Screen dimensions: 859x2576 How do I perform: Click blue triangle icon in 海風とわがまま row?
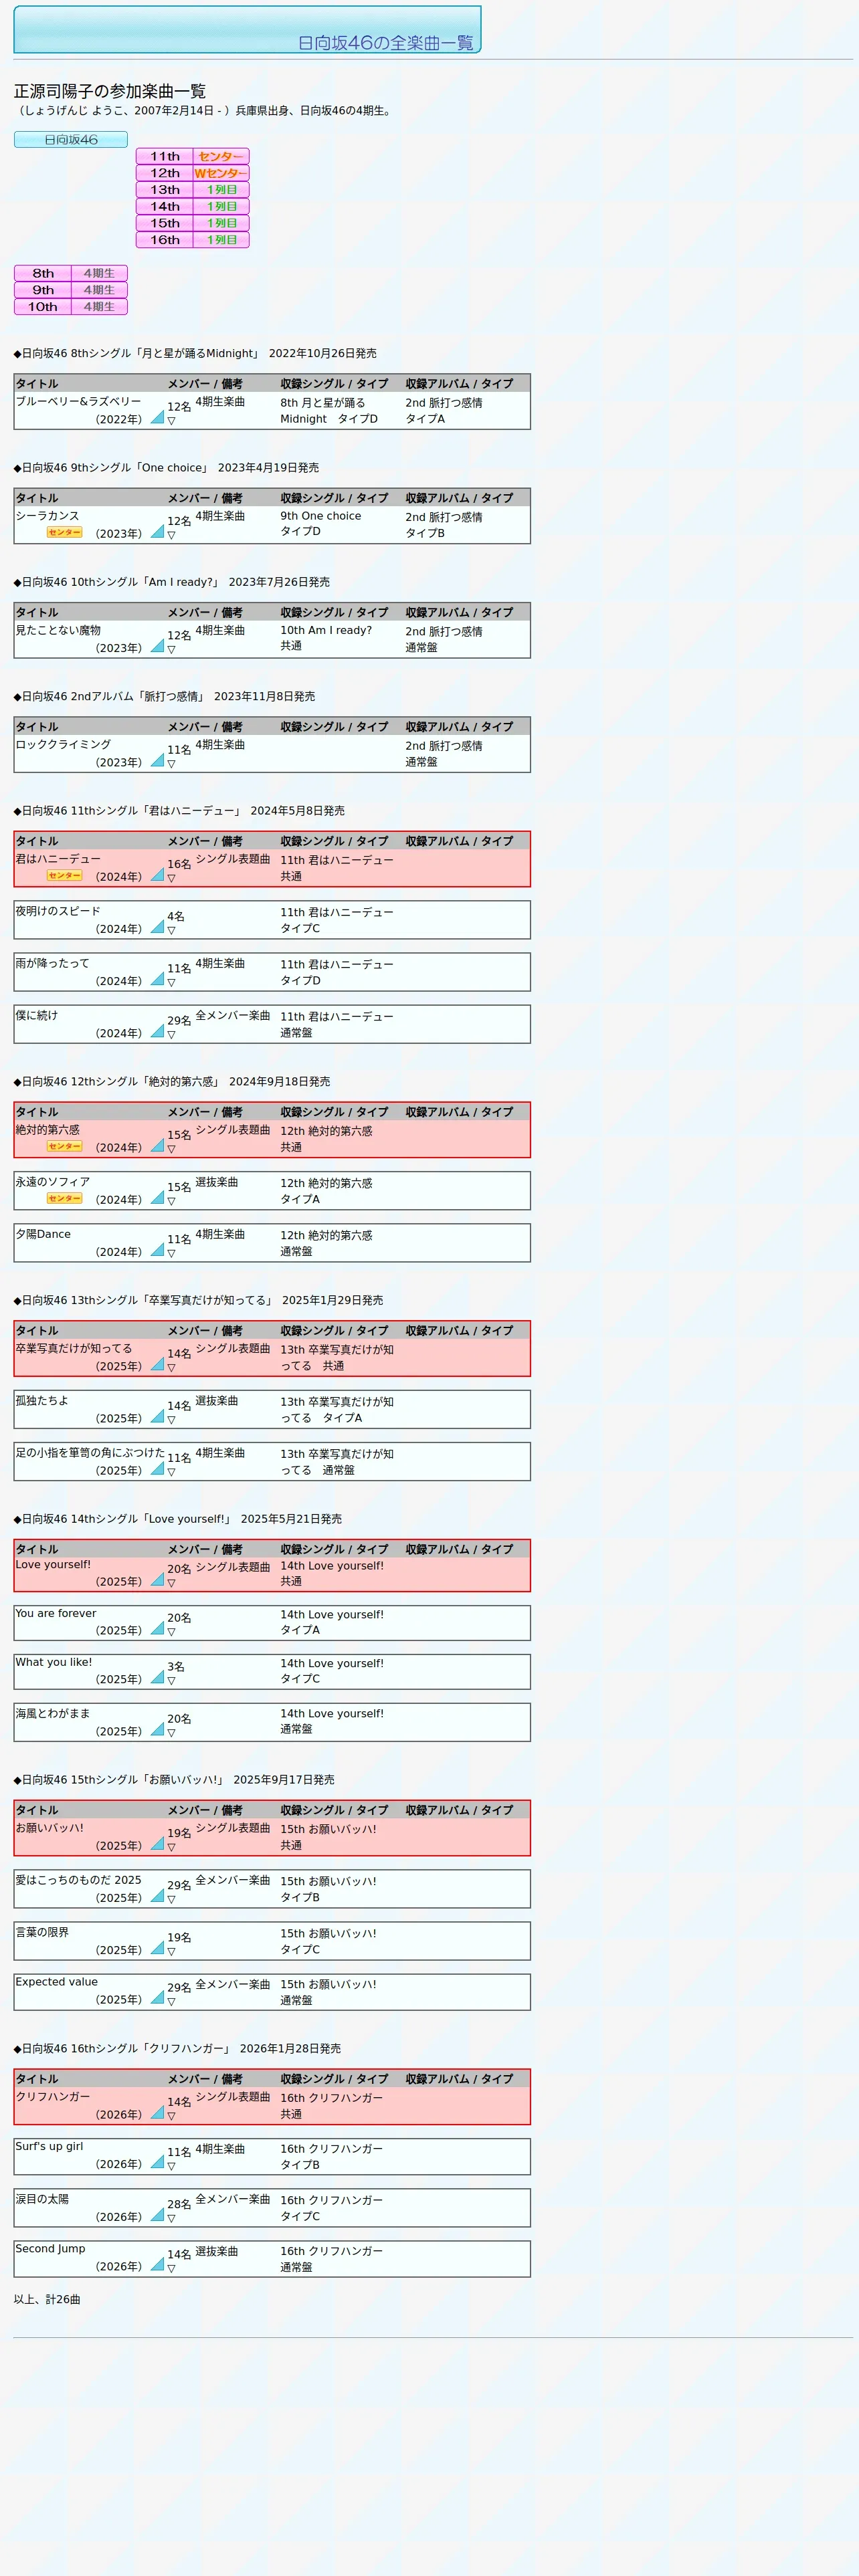click(157, 1729)
